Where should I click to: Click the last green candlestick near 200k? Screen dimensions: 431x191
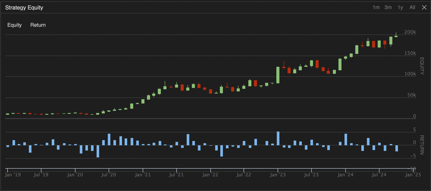[x=396, y=36]
